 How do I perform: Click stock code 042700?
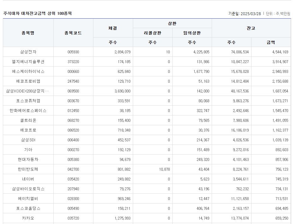pos(74,169)
